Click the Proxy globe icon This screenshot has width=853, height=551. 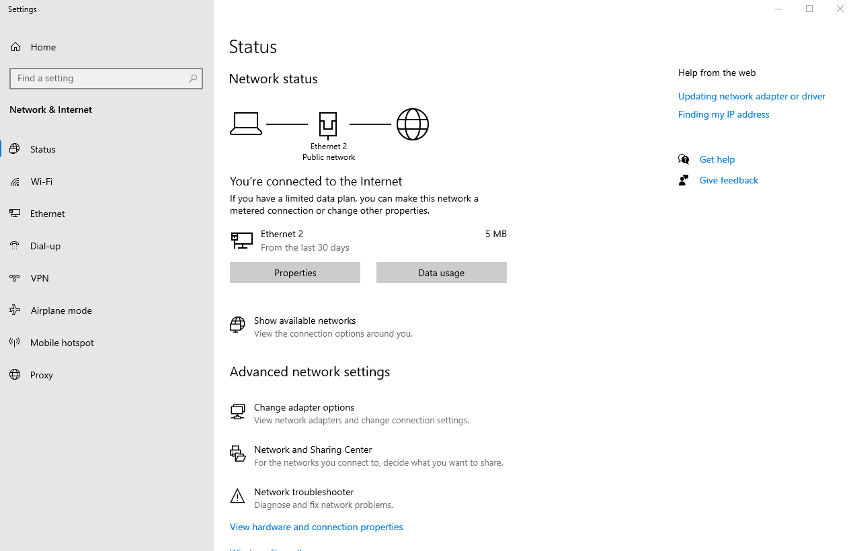point(15,375)
